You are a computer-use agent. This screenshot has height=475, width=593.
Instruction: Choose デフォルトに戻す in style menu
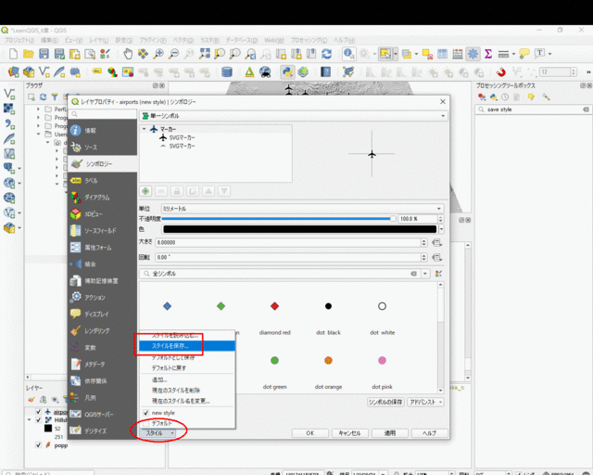pyautogui.click(x=187, y=367)
